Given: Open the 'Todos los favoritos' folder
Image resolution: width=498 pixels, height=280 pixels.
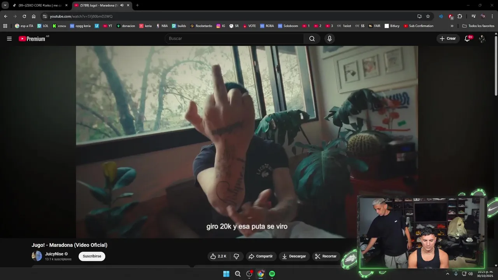Looking at the screenshot, I should (x=478, y=26).
